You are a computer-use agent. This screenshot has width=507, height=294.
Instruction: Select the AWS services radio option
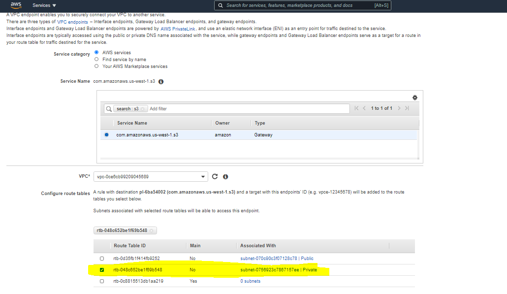[96, 52]
